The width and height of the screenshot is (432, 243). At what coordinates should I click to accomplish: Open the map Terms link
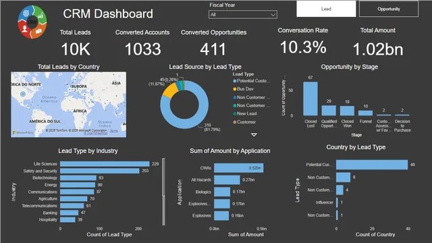tap(114, 130)
